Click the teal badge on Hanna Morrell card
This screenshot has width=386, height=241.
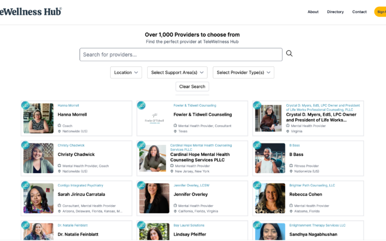coord(25,105)
